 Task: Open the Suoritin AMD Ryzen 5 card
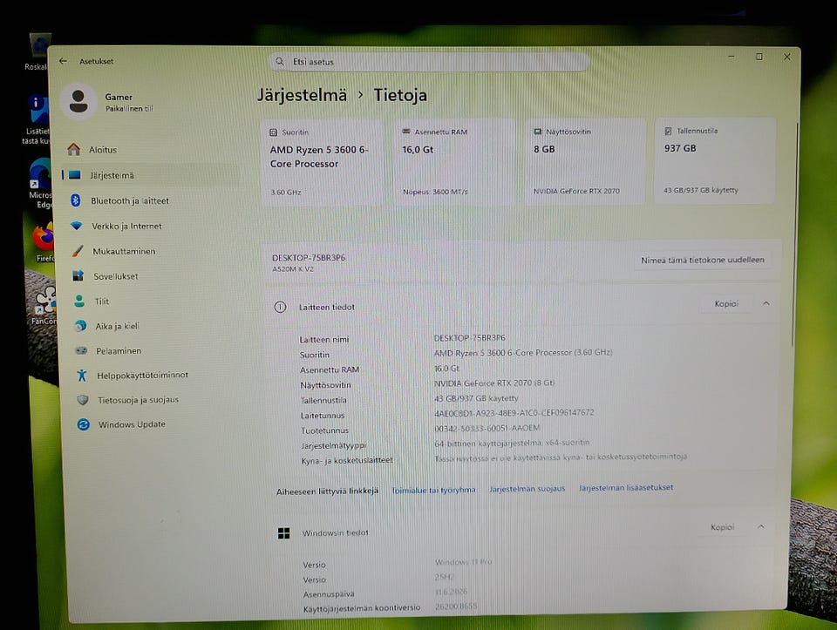click(322, 161)
